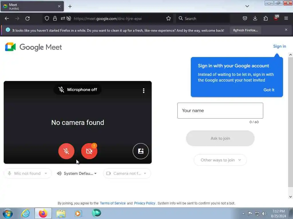Click the URL address bar text

coord(108,19)
